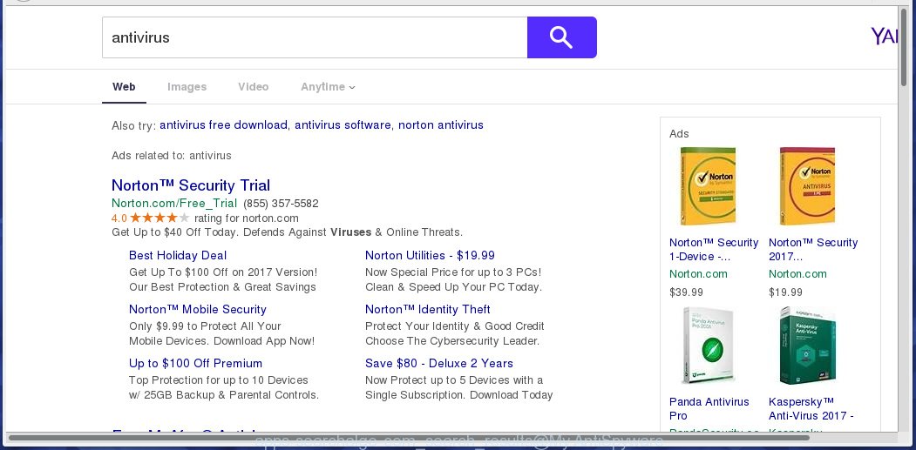
Task: Open Norton.com/Free_Trial green URL
Action: pyautogui.click(x=174, y=203)
